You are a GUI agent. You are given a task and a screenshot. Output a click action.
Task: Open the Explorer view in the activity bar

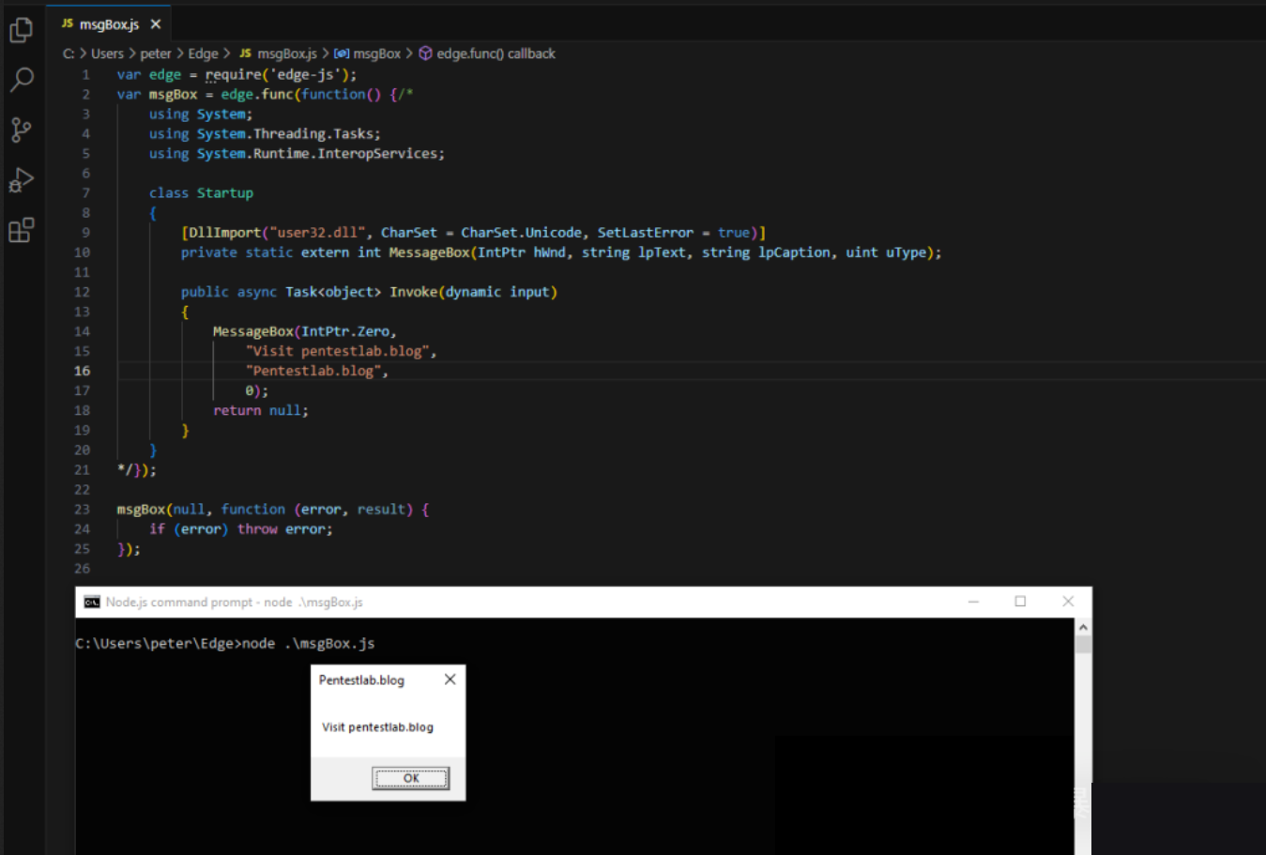tap(21, 30)
